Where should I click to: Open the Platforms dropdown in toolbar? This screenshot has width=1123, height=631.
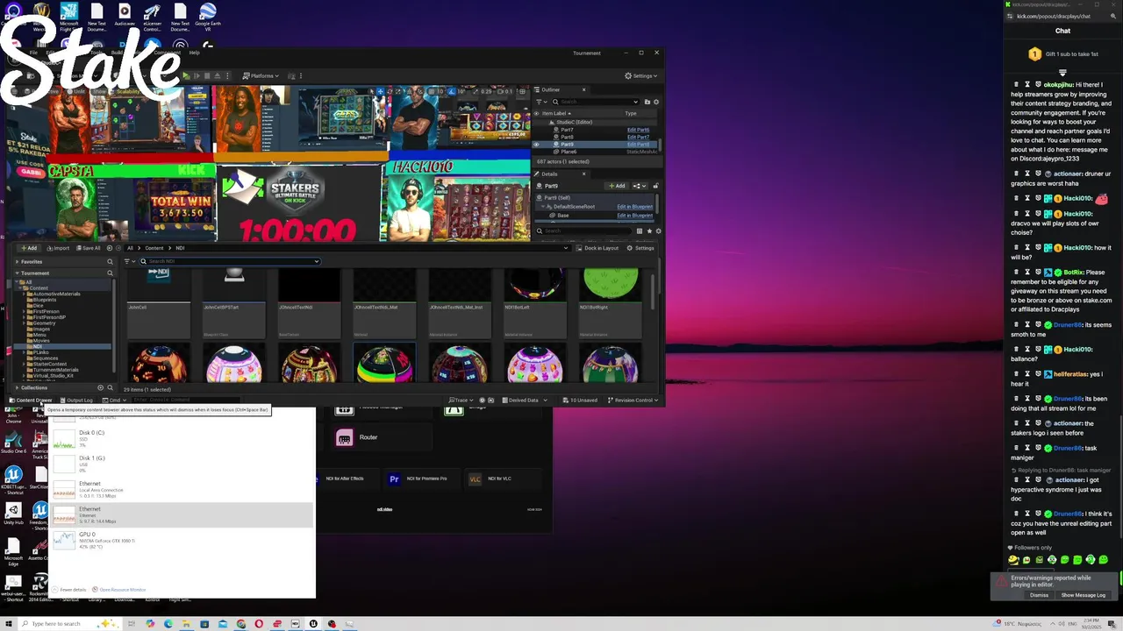click(261, 76)
